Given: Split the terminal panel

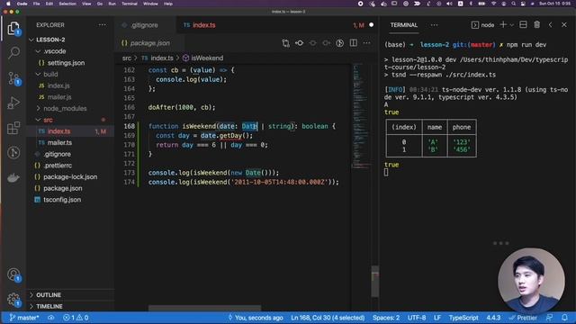Looking at the screenshot, I should point(523,24).
